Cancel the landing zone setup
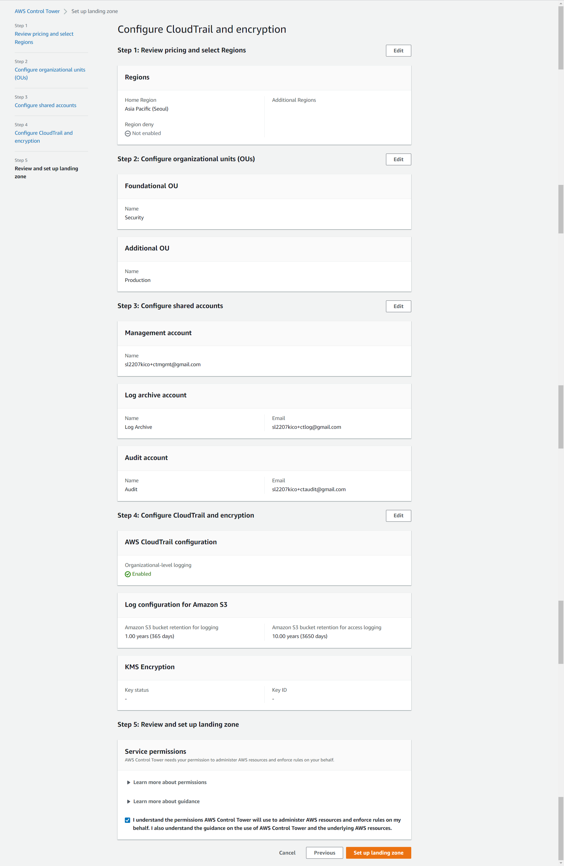 (287, 852)
